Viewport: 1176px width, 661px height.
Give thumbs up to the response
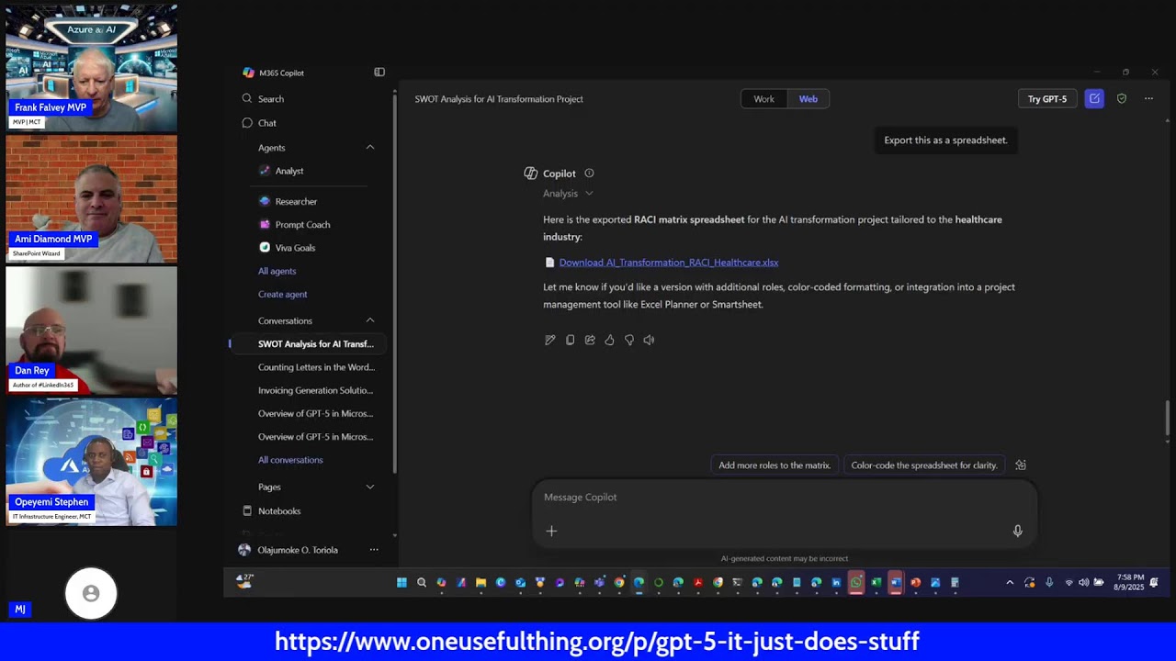point(609,340)
